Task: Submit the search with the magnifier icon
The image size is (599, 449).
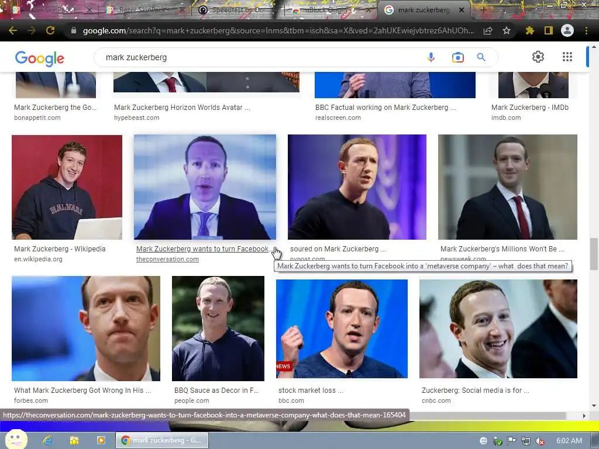Action: [x=481, y=57]
